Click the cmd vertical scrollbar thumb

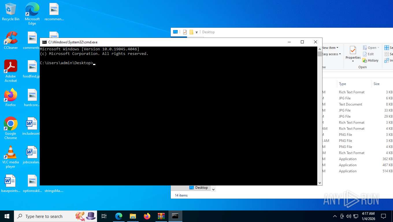(320, 54)
